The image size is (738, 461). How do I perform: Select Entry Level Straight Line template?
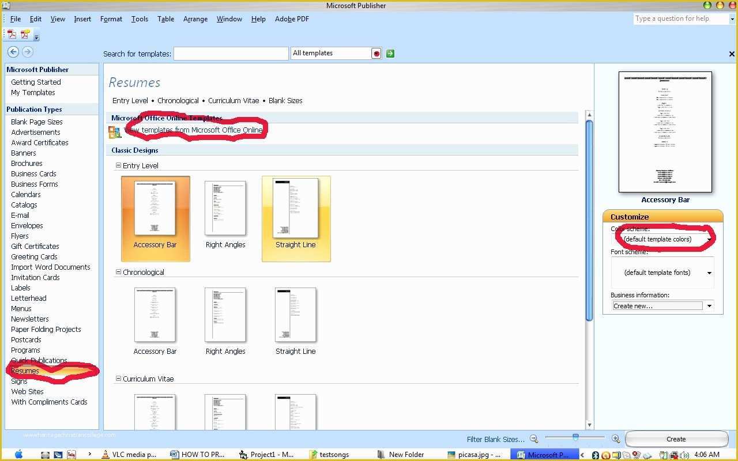pos(296,219)
